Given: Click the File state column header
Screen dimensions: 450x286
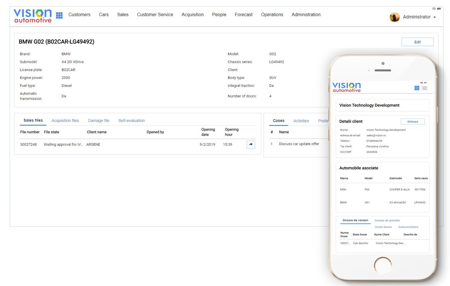Looking at the screenshot, I should 51,132.
